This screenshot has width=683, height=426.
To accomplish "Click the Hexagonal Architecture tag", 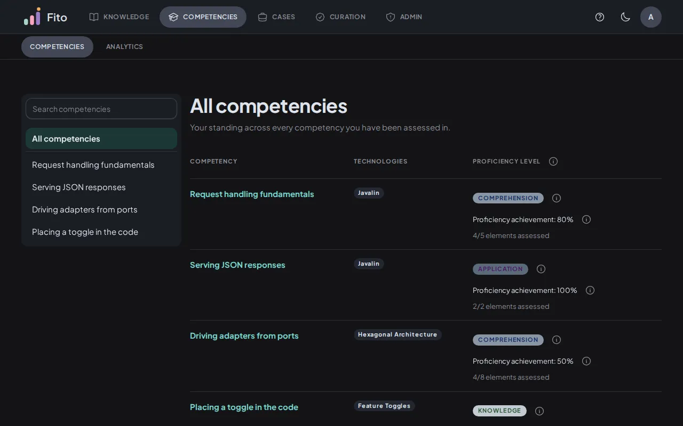I will pyautogui.click(x=398, y=334).
